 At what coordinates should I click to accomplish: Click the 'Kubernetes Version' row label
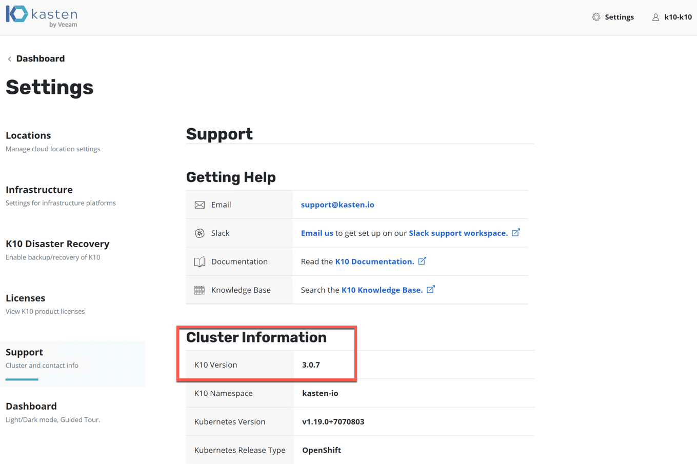[230, 421]
